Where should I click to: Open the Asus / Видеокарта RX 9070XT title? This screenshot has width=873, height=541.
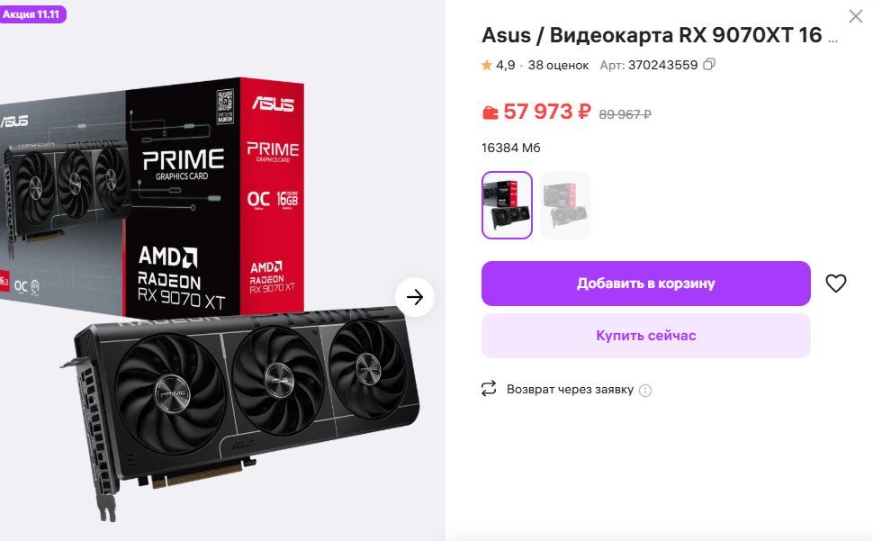click(x=652, y=35)
